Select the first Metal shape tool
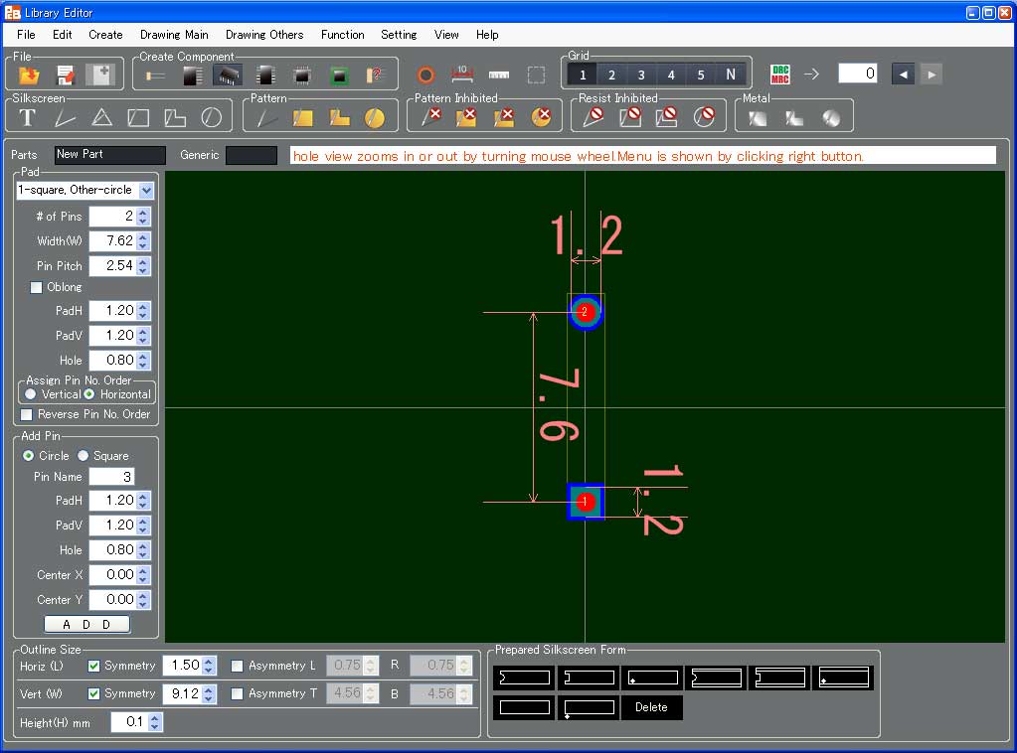The image size is (1017, 753). (x=757, y=118)
